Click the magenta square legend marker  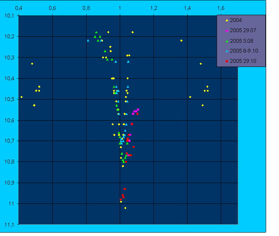click(227, 31)
